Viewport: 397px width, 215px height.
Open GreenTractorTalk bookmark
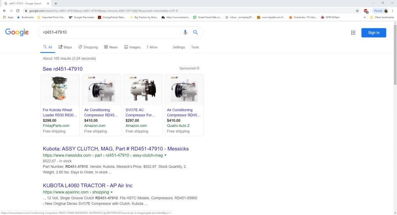(x=207, y=17)
